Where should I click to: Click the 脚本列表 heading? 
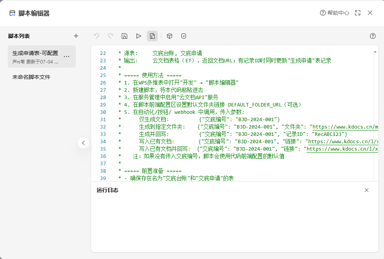(19, 36)
